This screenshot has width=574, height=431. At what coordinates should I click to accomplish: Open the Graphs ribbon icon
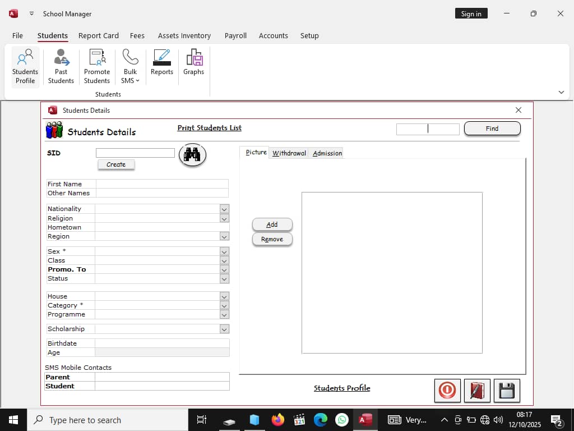pos(193,62)
